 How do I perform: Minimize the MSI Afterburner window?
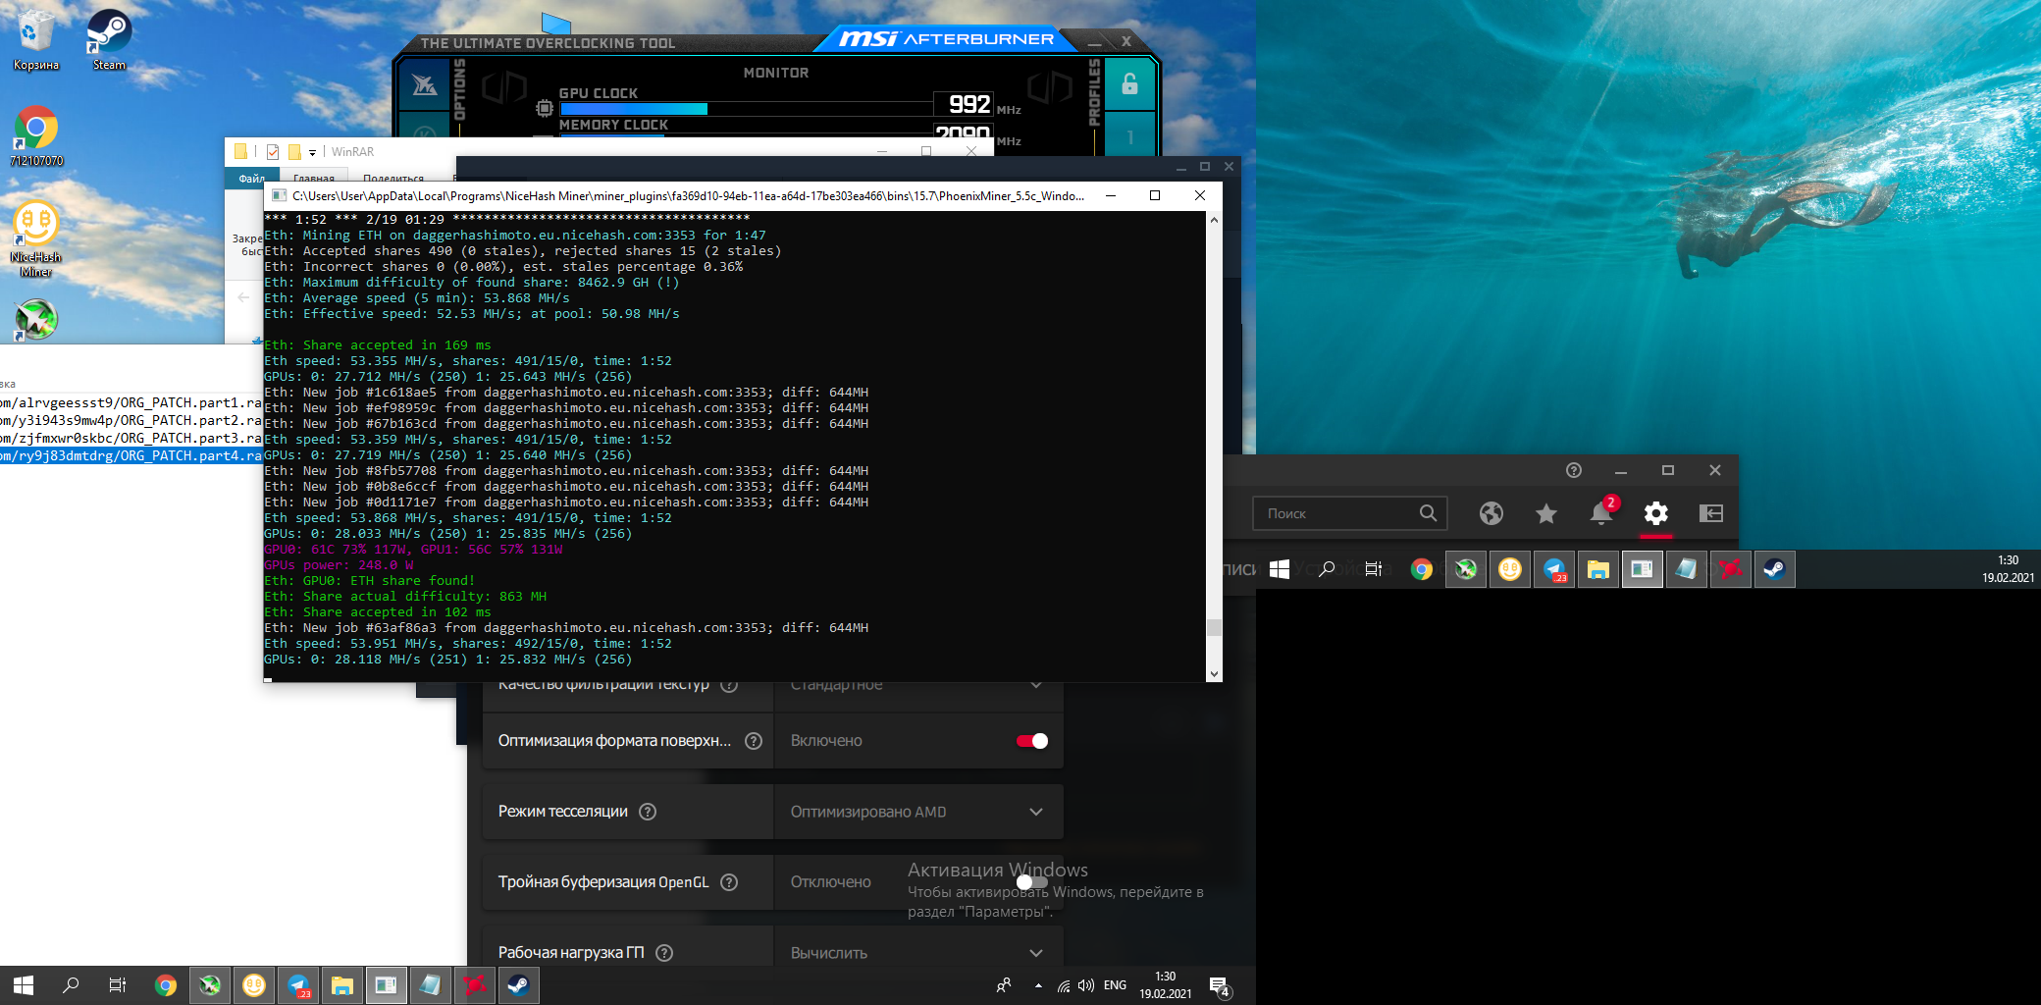click(1094, 42)
